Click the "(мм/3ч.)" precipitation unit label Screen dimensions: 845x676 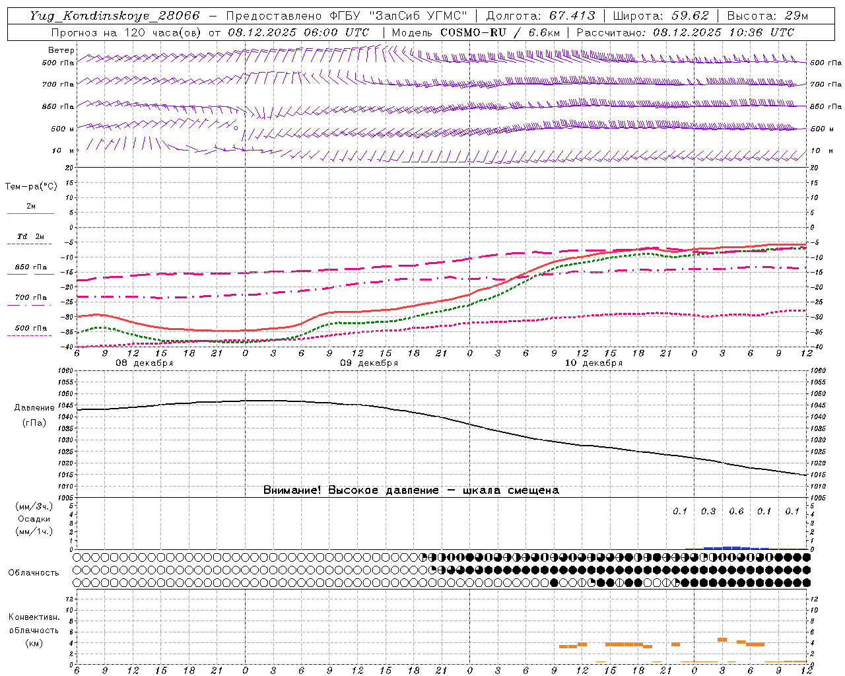point(34,506)
